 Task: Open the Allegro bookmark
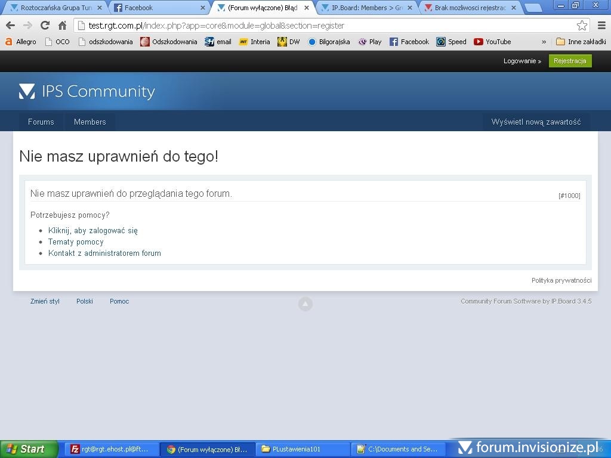pyautogui.click(x=21, y=42)
